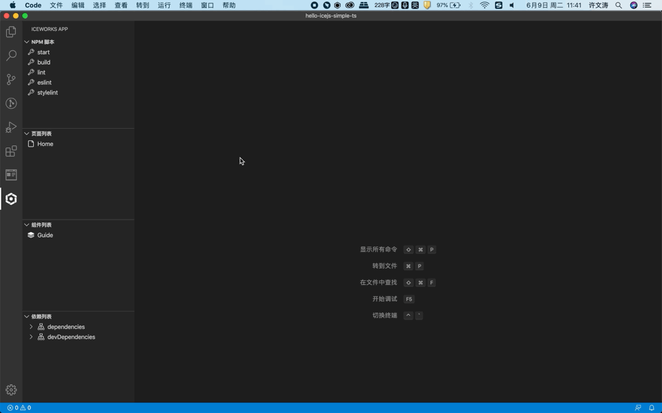Click the 切换终端 shortcut label
Screen dimensions: 662x413
pos(385,315)
